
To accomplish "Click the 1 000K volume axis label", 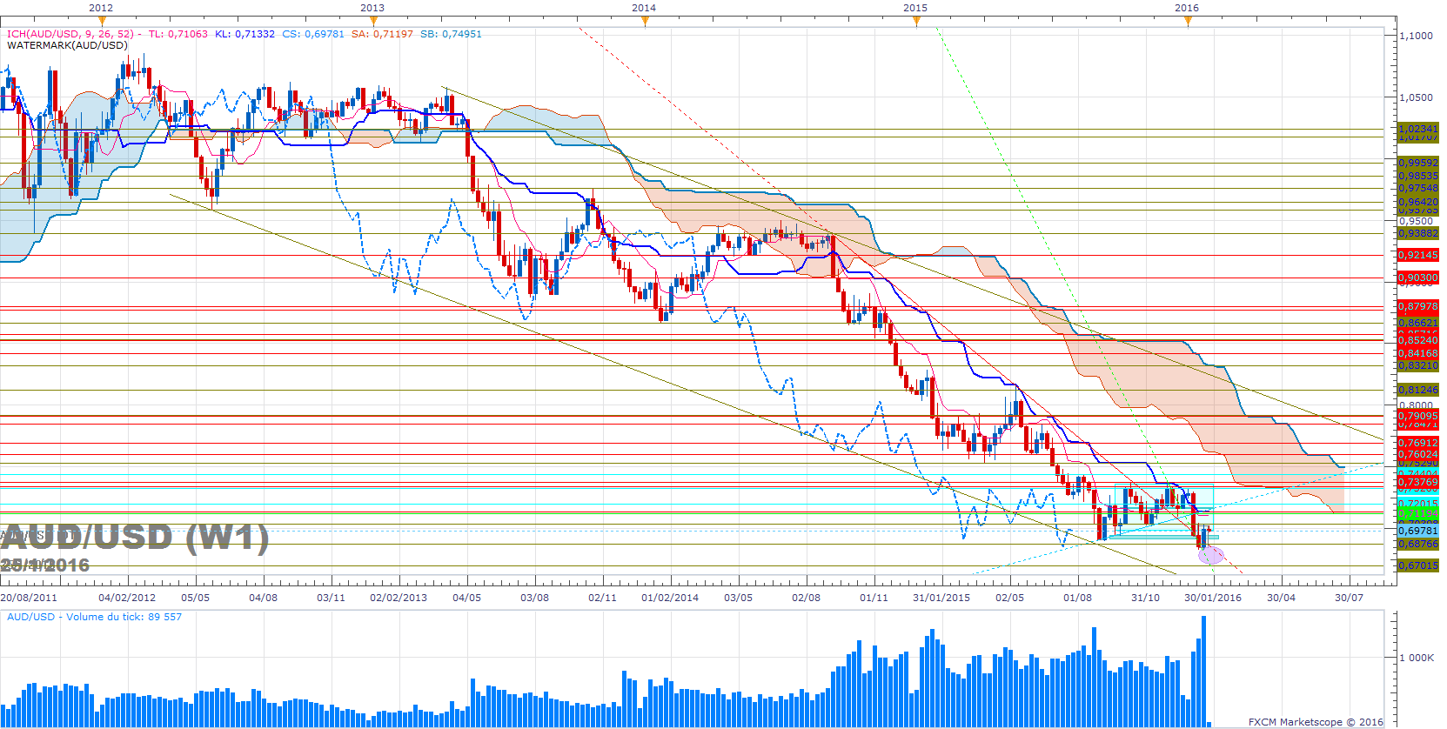I will [x=1417, y=658].
